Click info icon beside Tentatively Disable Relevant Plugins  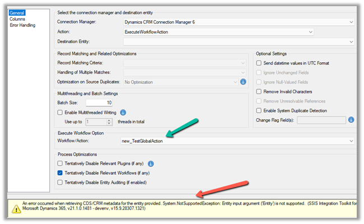151,164
